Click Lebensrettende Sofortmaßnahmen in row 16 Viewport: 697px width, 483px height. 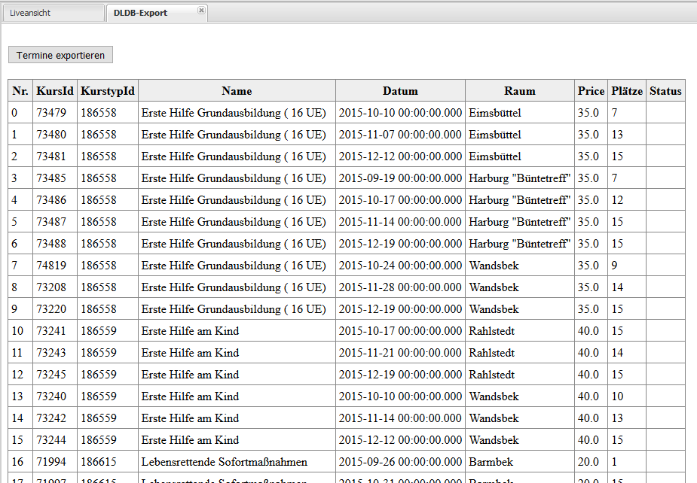[224, 462]
